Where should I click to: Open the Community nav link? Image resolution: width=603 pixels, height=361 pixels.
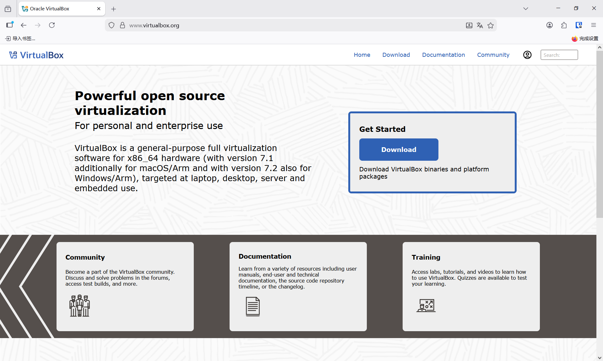[493, 55]
